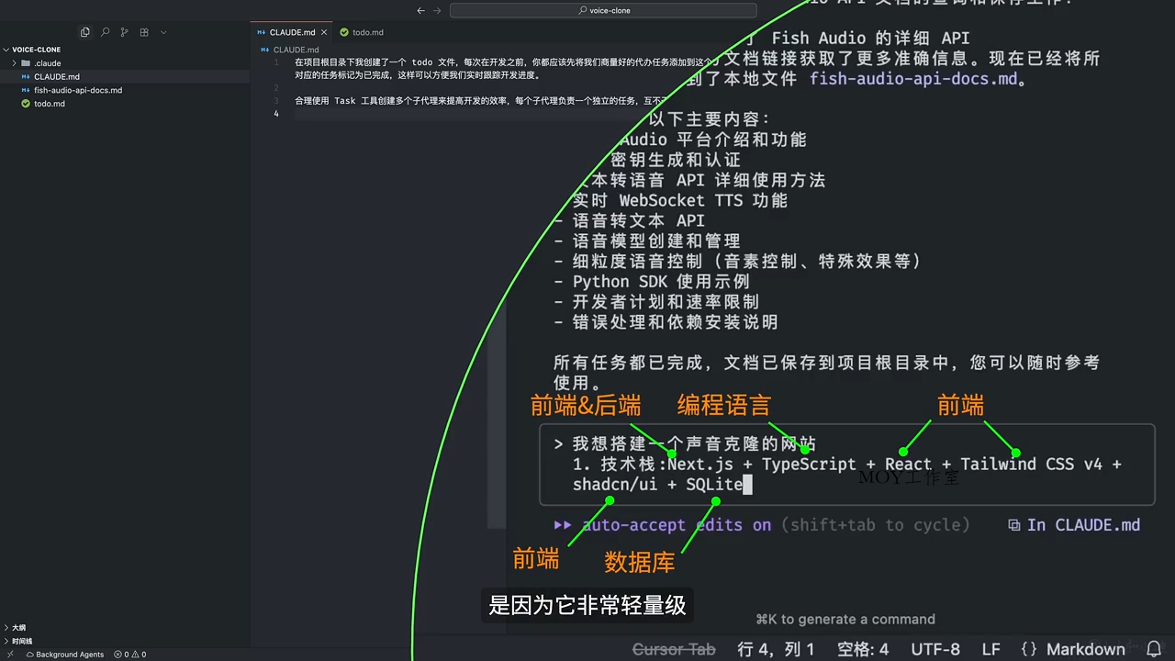
Task: Open the Explorer files icon
Action: (85, 32)
